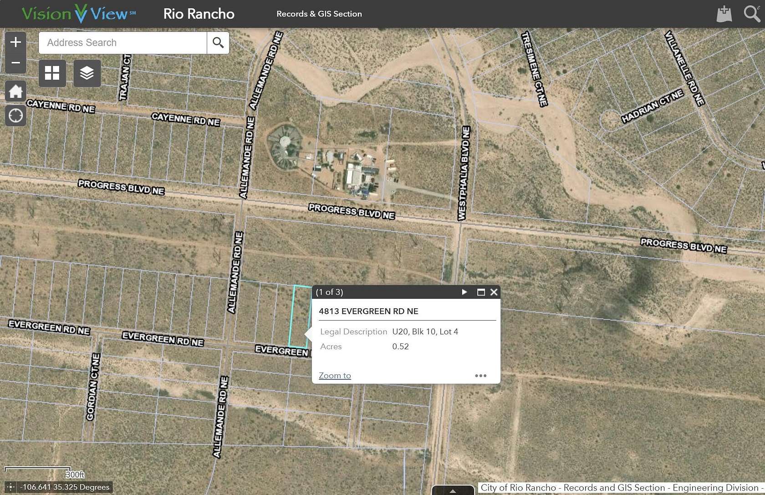This screenshot has height=495, width=765.
Task: Click the zoom out button on the map
Action: click(15, 63)
